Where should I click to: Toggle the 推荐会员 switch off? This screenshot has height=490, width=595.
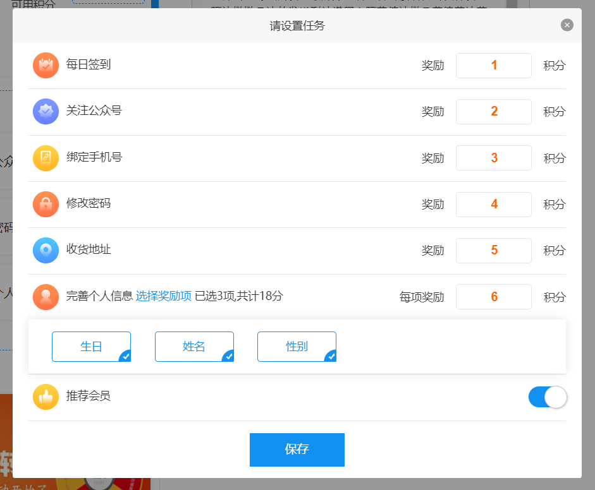click(547, 397)
